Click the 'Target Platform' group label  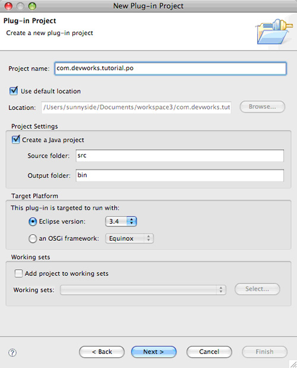(34, 196)
